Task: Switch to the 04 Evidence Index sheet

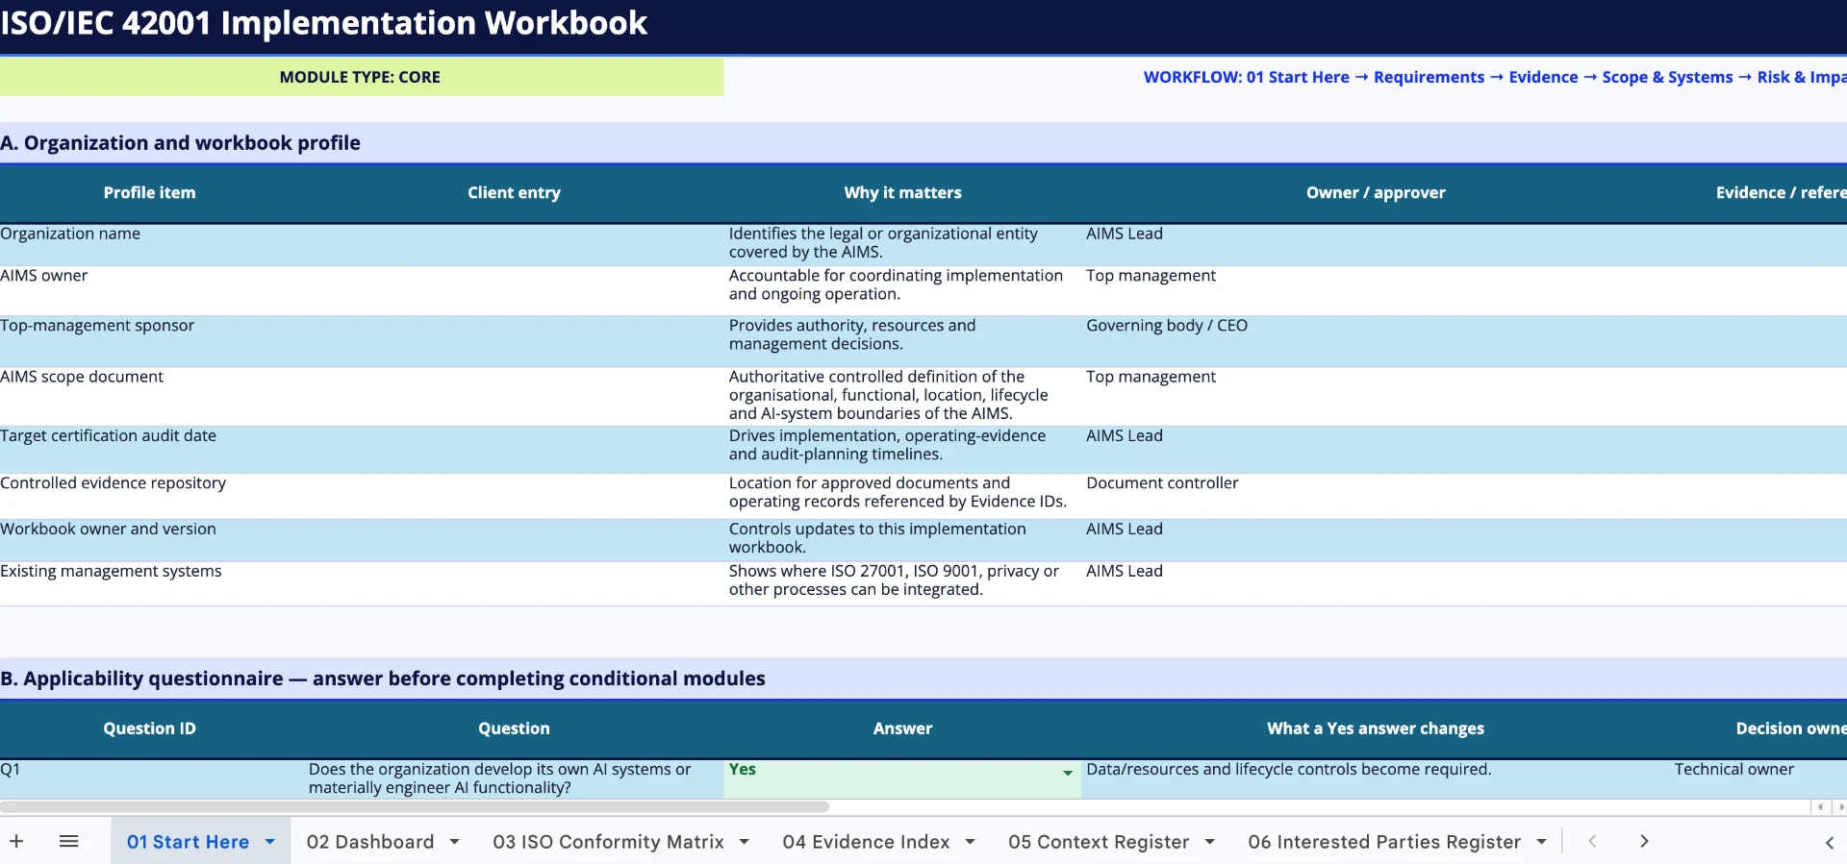Action: pyautogui.click(x=866, y=842)
